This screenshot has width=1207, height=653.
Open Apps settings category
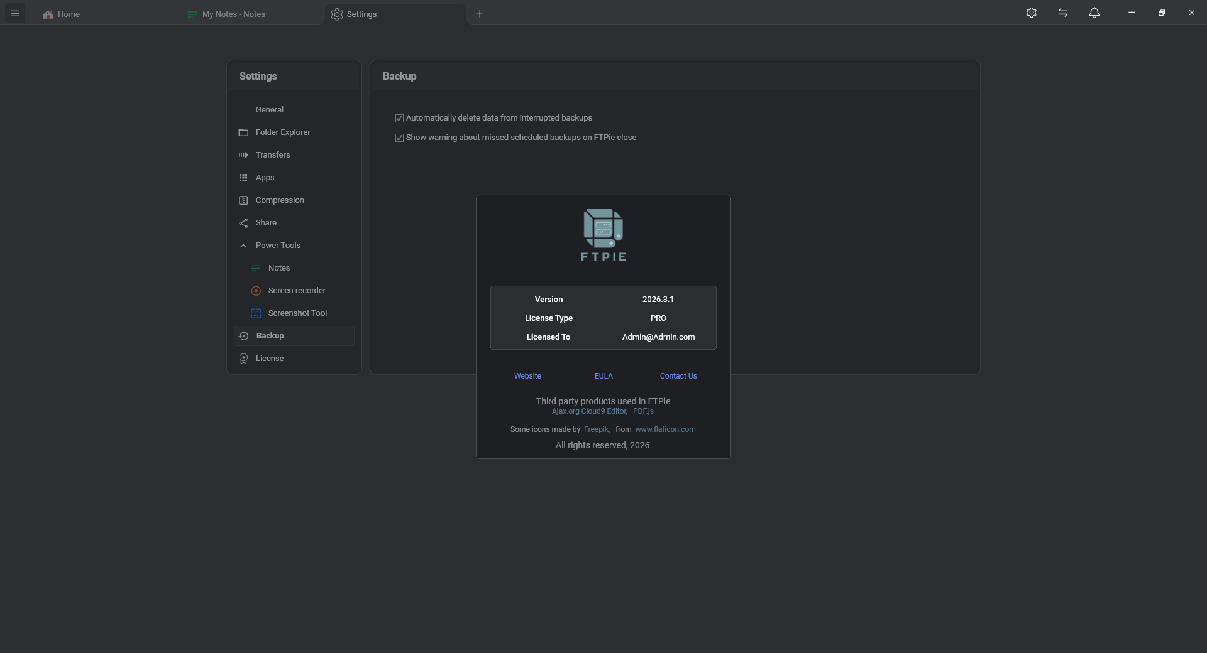294,178
